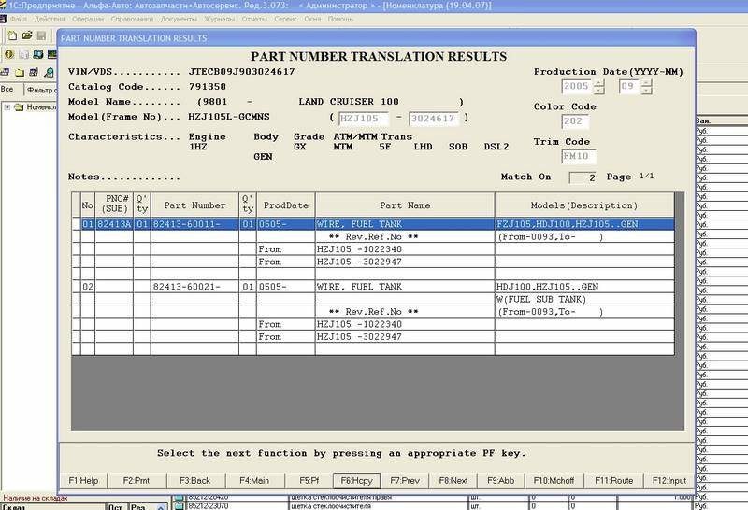Click the magnifier search toolbar icon
Screen dimensions: 748x510
(50, 73)
